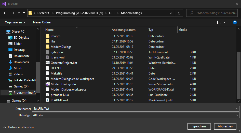The width and height of the screenshot is (241, 133).
Task: Click Dieser PC in the breadcrumb path
Action: pyautogui.click(x=44, y=13)
